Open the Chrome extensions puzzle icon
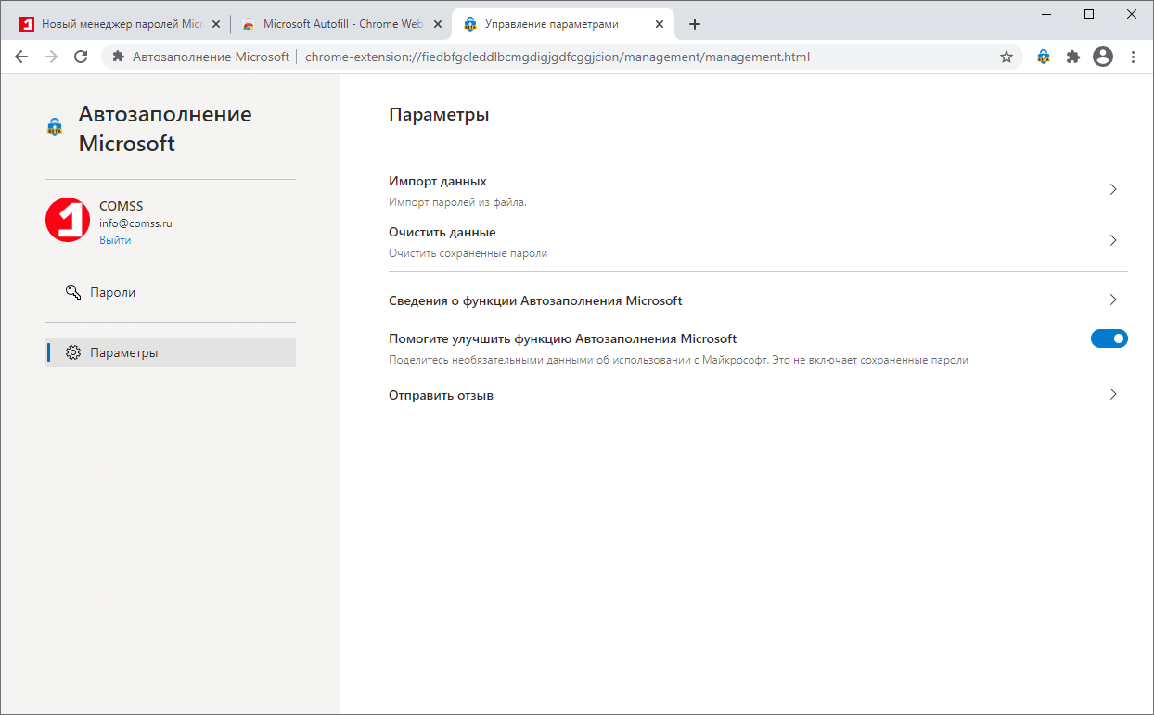The width and height of the screenshot is (1154, 715). pyautogui.click(x=1073, y=57)
